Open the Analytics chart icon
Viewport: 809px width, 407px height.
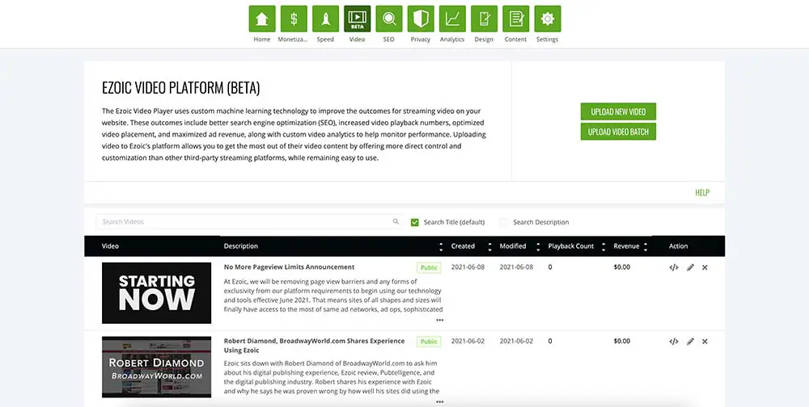(x=452, y=19)
